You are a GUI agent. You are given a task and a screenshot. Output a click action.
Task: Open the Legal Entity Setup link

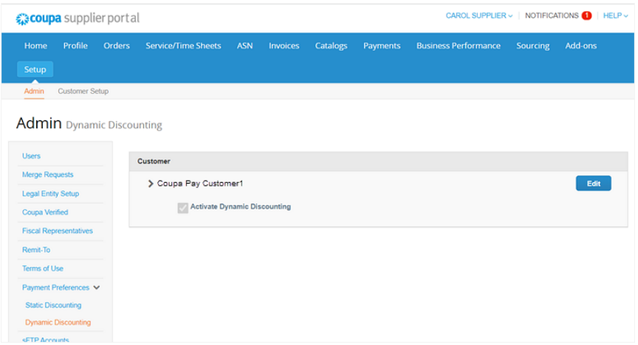tap(50, 193)
